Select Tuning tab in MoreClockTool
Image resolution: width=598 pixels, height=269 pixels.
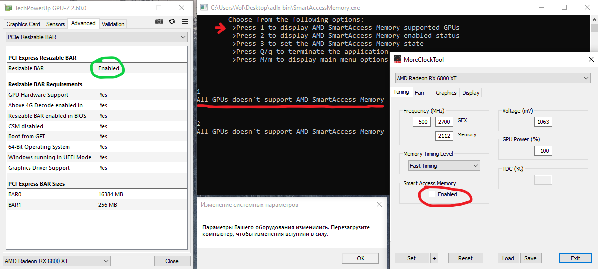[x=401, y=92]
